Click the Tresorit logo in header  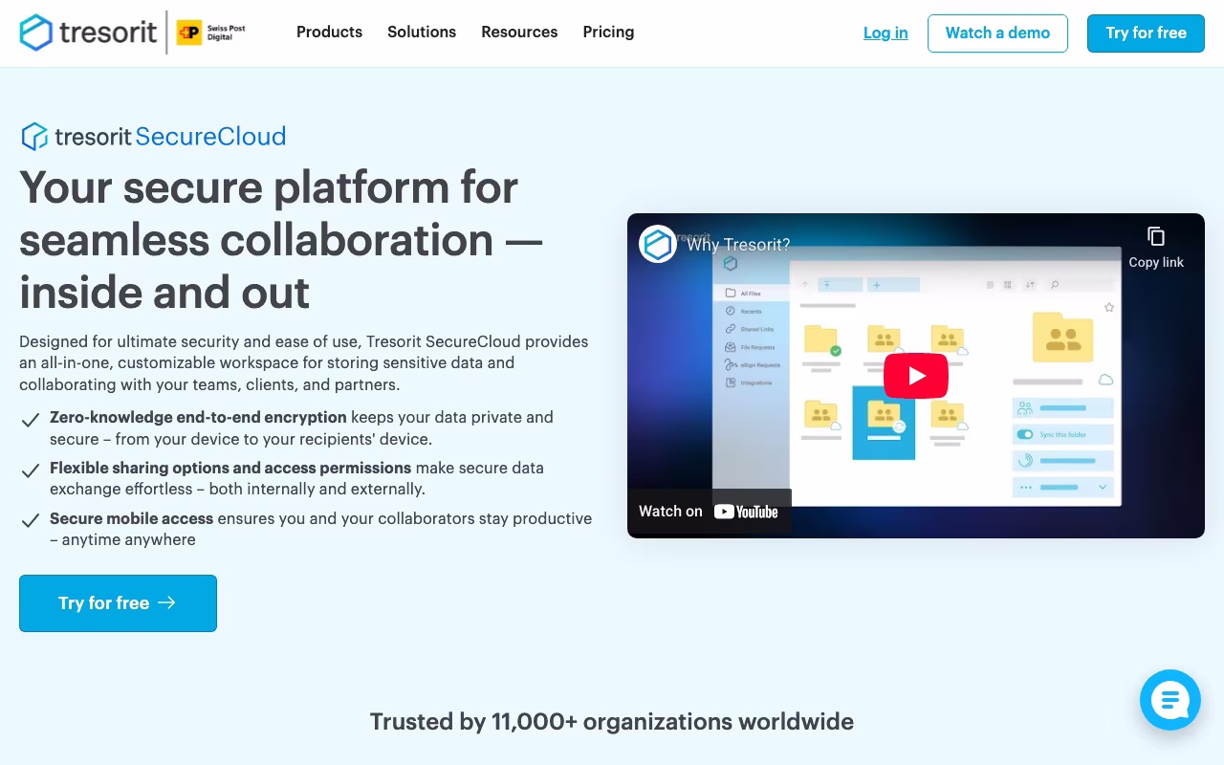click(x=88, y=33)
